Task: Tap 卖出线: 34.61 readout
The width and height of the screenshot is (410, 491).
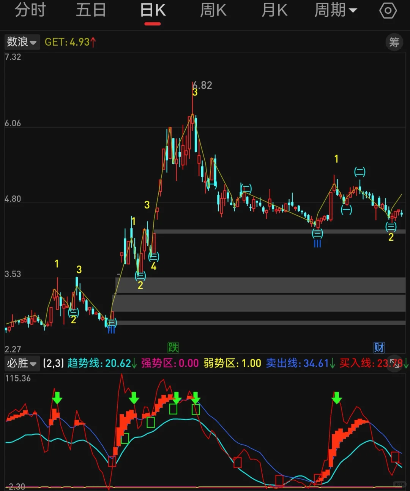Action: pos(300,363)
